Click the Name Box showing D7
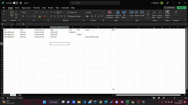The height and width of the screenshot is (105, 188). click(x=7, y=24)
